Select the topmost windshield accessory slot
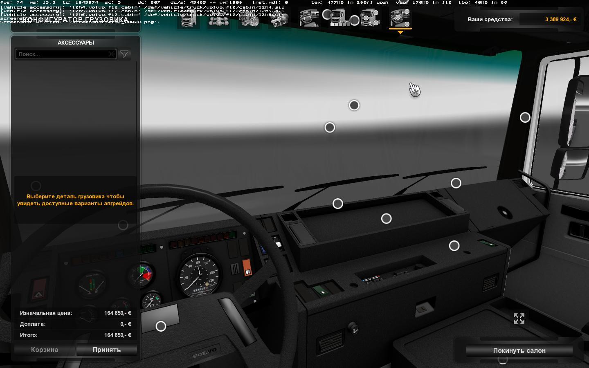This screenshot has width=589, height=368. pos(354,105)
